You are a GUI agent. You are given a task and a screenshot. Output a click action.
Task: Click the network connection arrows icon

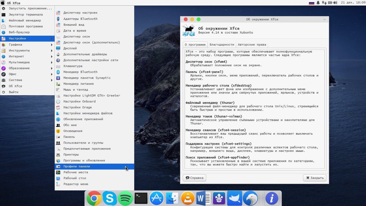coord(324,3)
